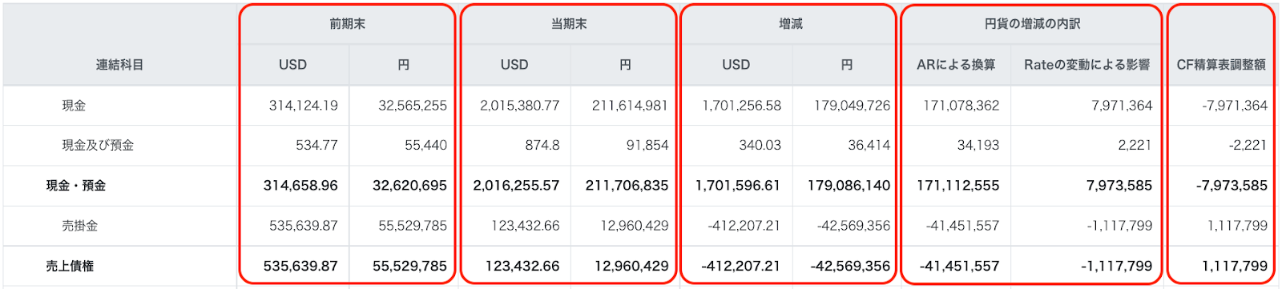Select the 現金及び預金 row label
The height and width of the screenshot is (289, 1282).
98,145
